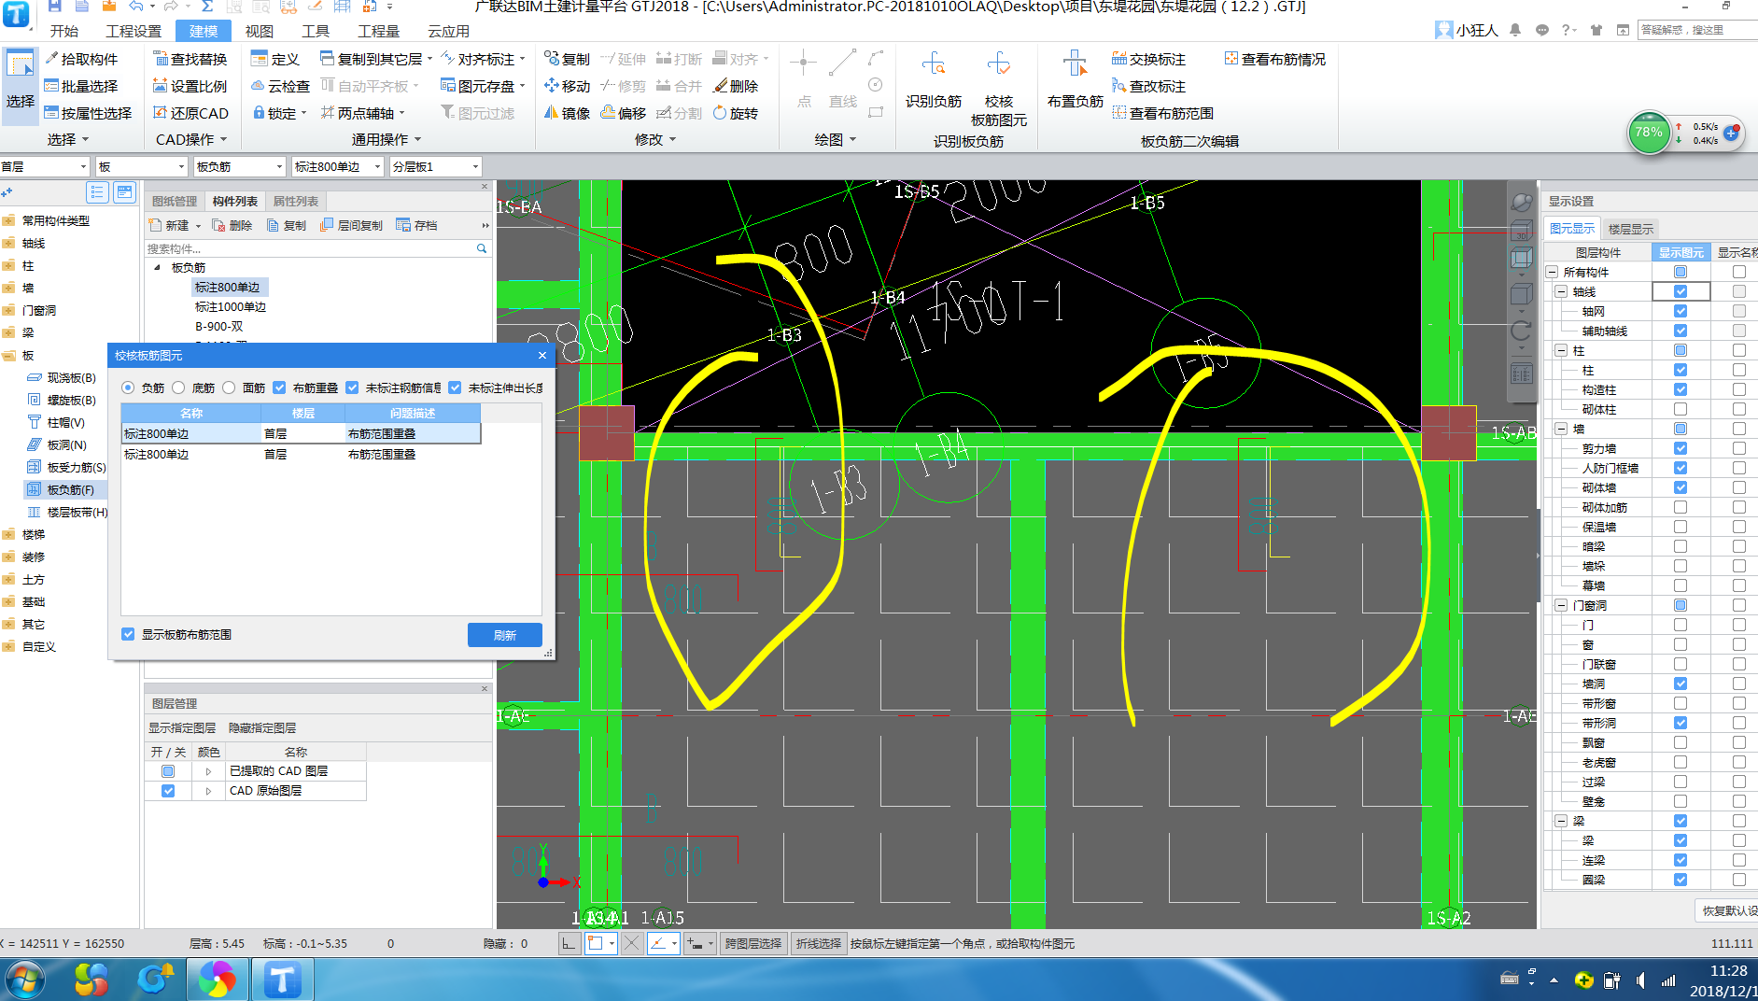Viewport: 1758px width, 1001px height.
Task: Click 校核板筋图元 check tool
Action: 998,89
